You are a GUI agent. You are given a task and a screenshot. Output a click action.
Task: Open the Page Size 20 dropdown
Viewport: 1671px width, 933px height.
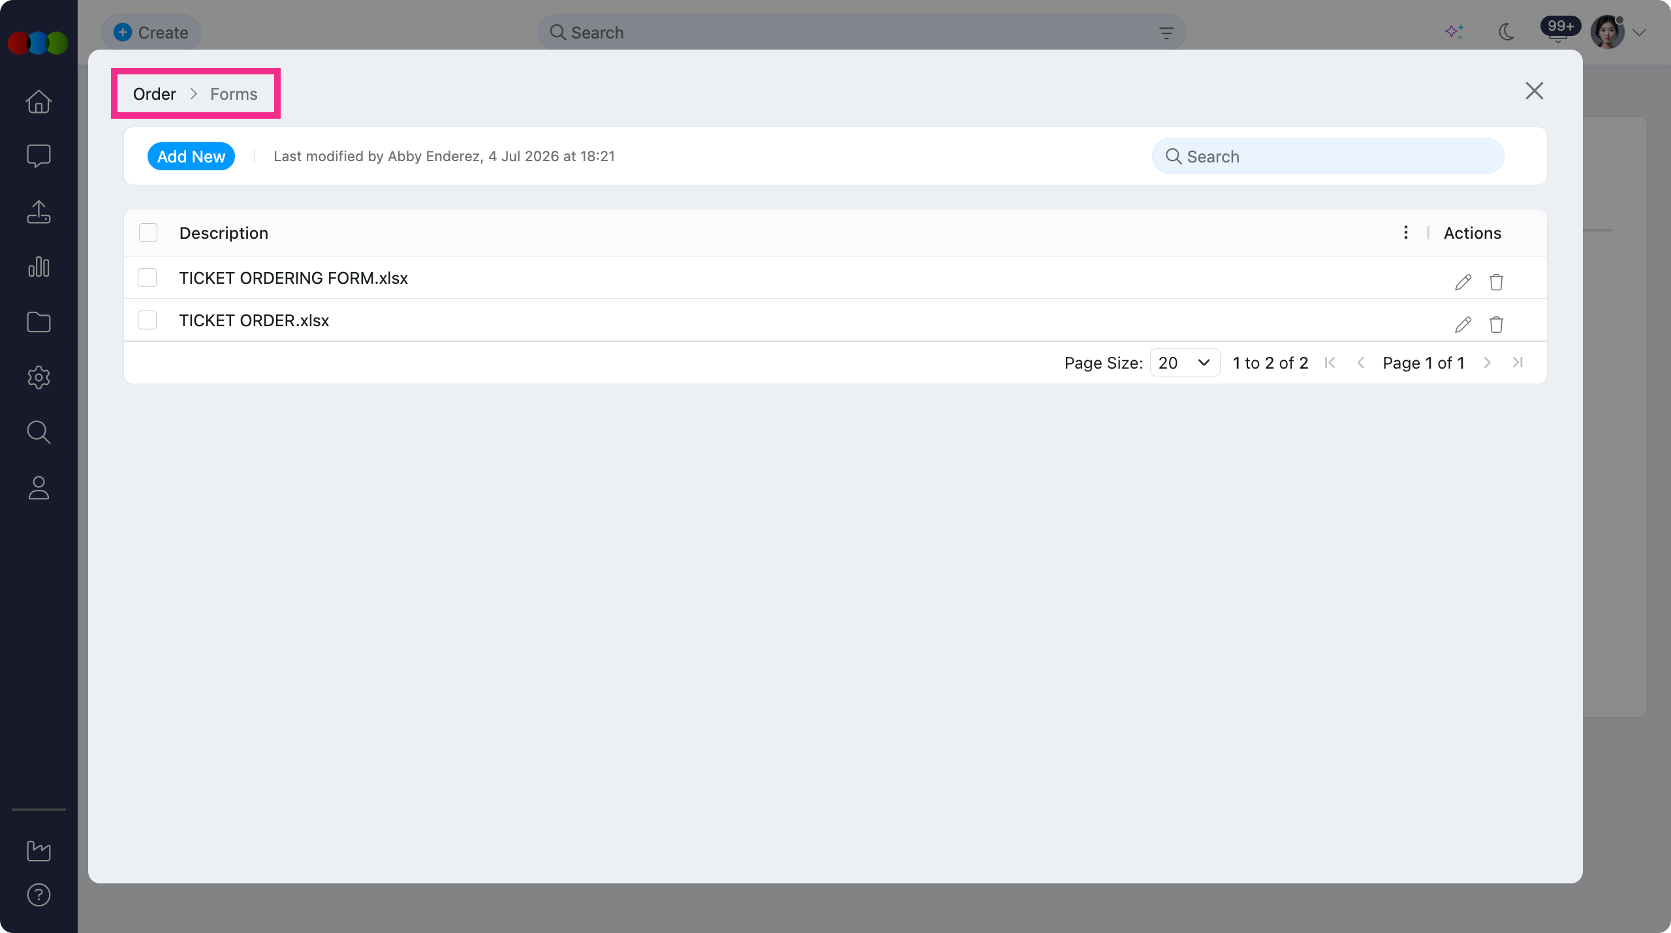coord(1185,363)
